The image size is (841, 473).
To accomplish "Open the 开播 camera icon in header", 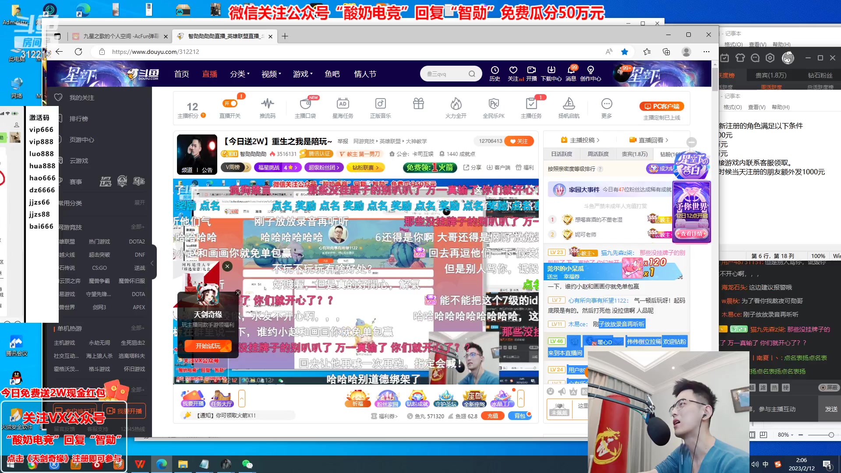I will coord(531,74).
